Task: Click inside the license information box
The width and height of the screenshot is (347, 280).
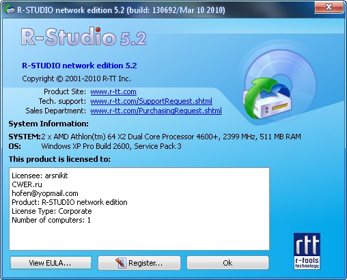Action: pos(139,209)
